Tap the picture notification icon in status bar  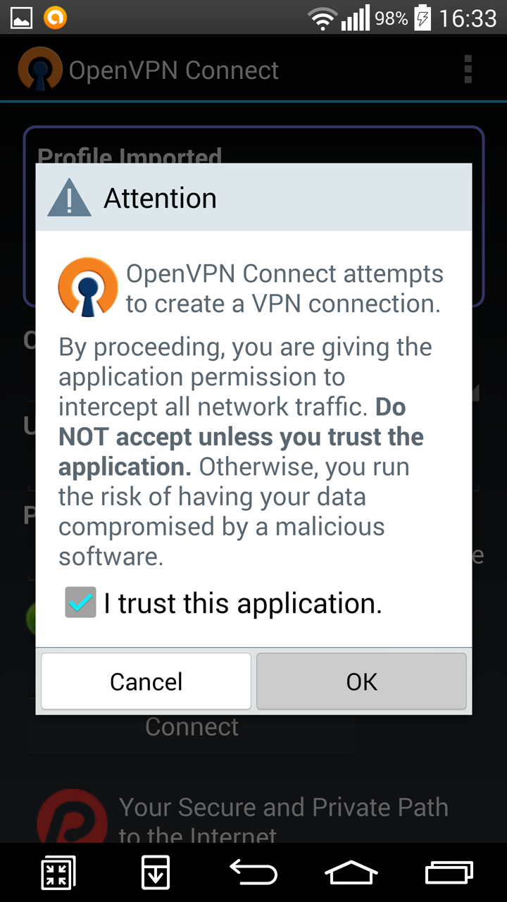click(21, 18)
